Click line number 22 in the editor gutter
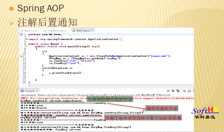Screen dimensions: 224x132 click(24, 82)
